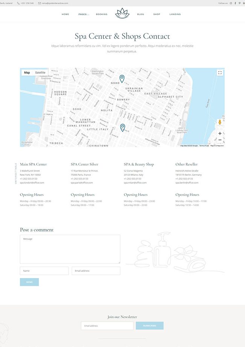The image size is (245, 347).
Task: Expand the Pages menu
Action: [x=83, y=14]
